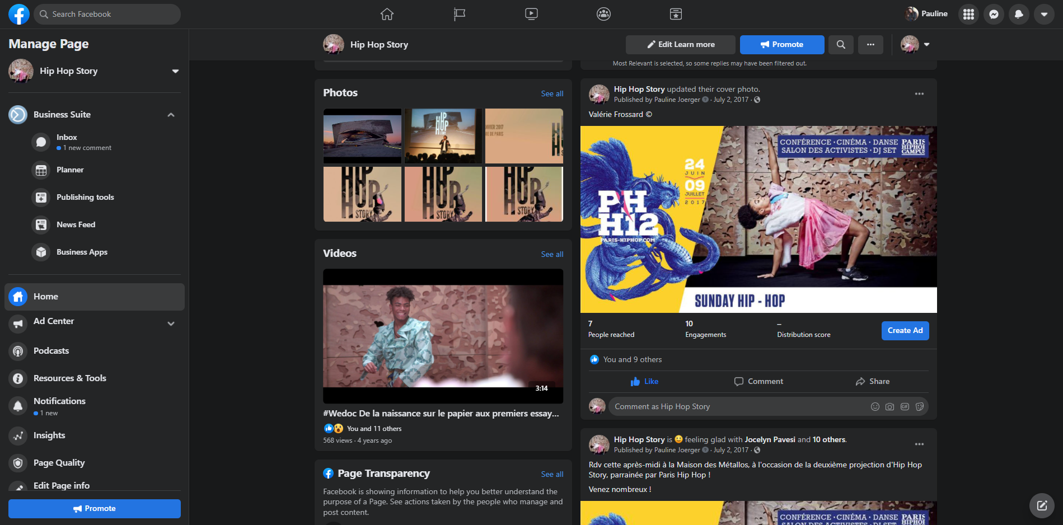The image size is (1063, 525).
Task: Click the Edit Learn more button
Action: pos(681,45)
